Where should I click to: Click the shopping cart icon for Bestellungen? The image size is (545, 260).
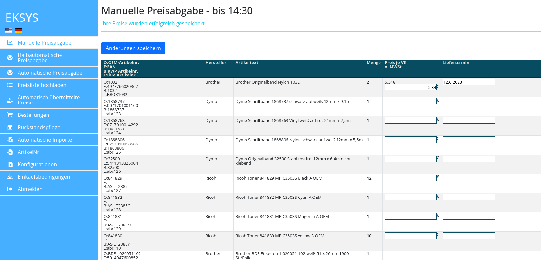[x=10, y=115]
